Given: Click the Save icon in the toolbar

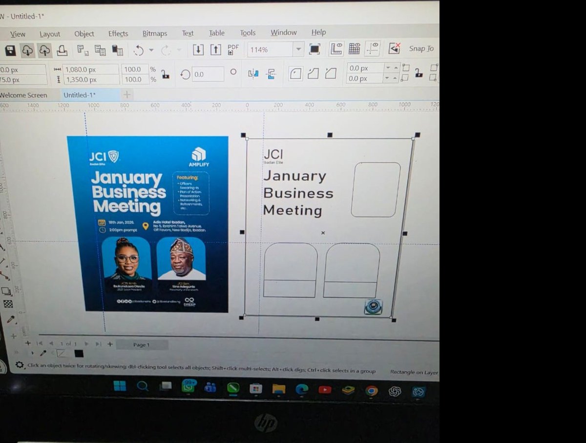Looking at the screenshot, I should point(10,50).
